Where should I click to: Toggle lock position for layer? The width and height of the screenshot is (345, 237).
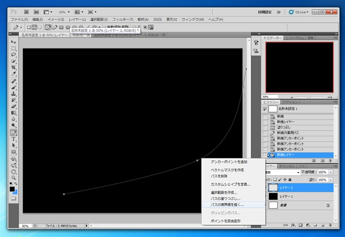[285, 180]
